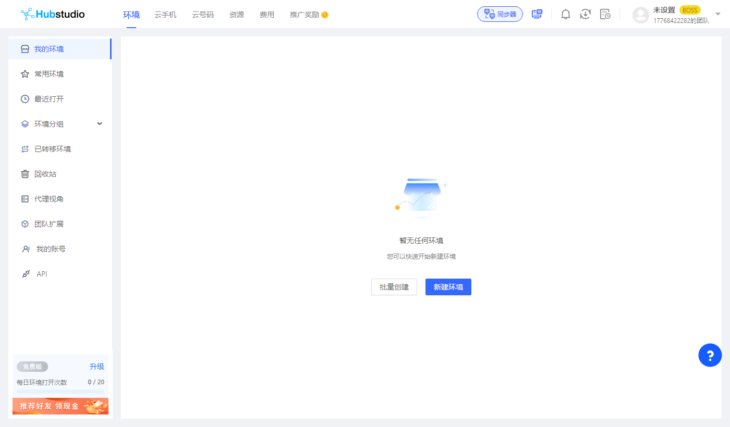Click the API plug icon
The width and height of the screenshot is (730, 427).
[26, 274]
